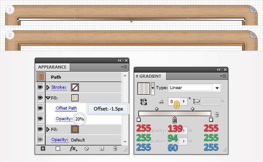Viewport: 263px width, 162px height.
Task: Click Duplicate Selected Item icon in Appearance panel
Action: (x=102, y=148)
